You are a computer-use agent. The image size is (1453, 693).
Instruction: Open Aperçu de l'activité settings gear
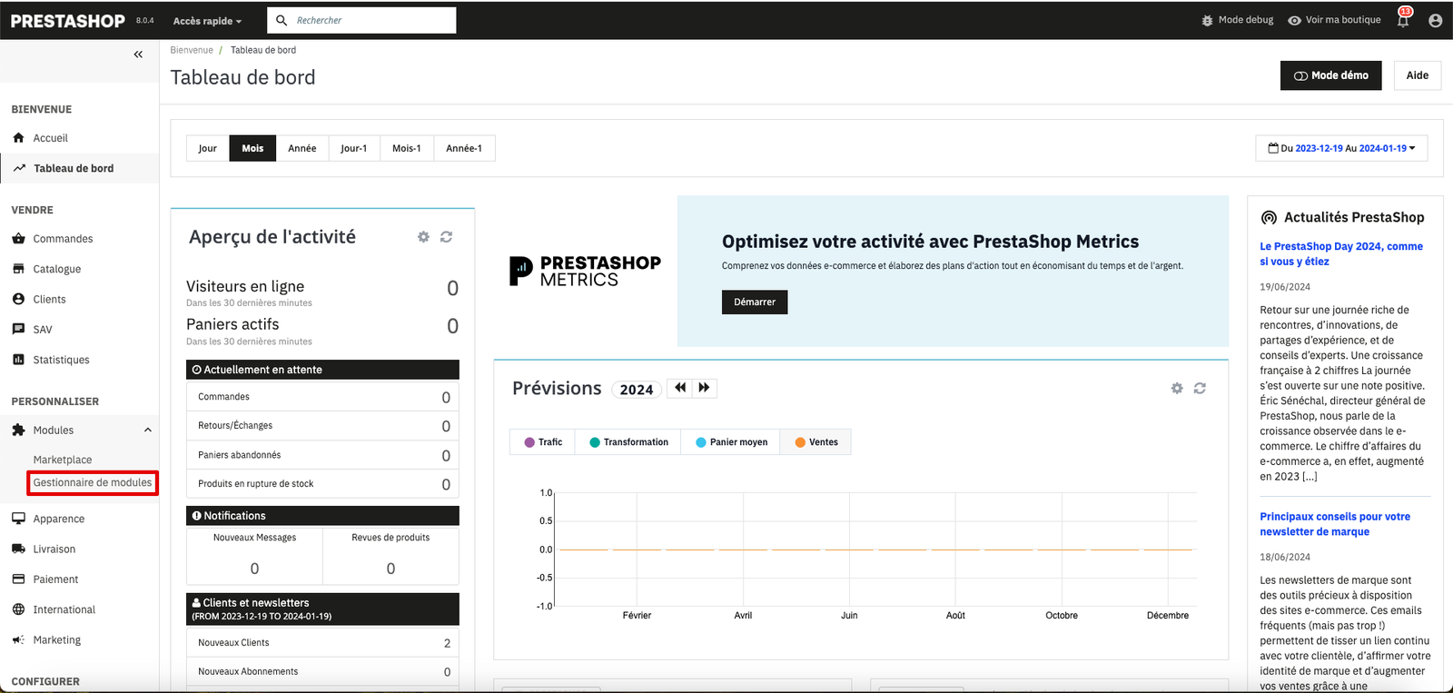(x=423, y=237)
